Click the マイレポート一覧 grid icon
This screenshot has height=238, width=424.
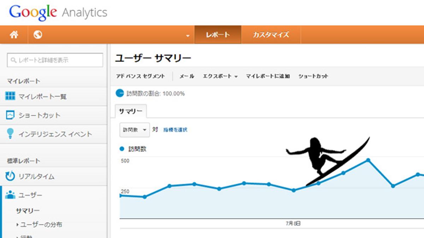pyautogui.click(x=10, y=96)
